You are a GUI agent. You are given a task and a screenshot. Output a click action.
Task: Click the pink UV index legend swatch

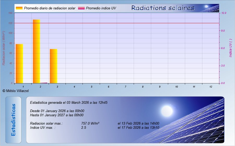[x=81, y=8]
